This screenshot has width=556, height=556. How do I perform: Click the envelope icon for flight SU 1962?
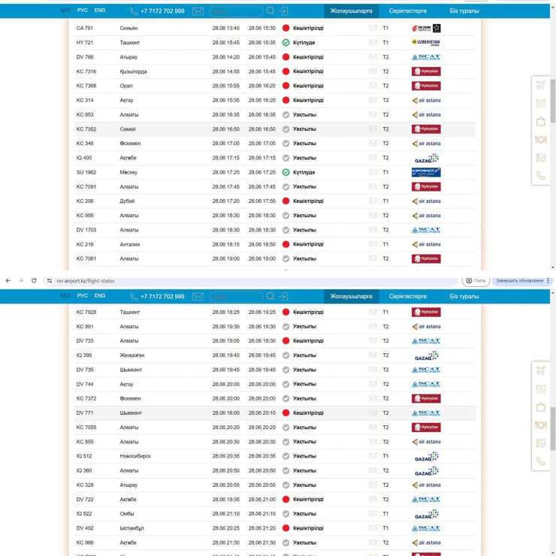(373, 172)
